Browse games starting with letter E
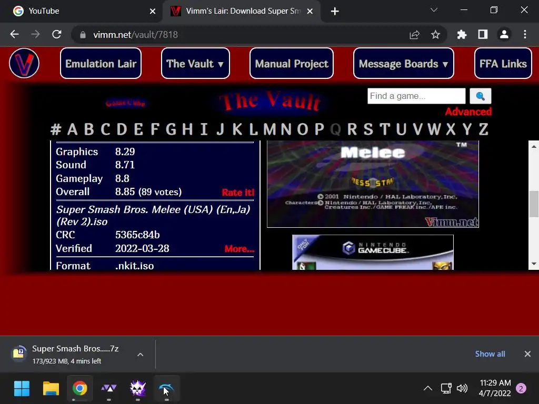539x404 pixels. tap(138, 129)
